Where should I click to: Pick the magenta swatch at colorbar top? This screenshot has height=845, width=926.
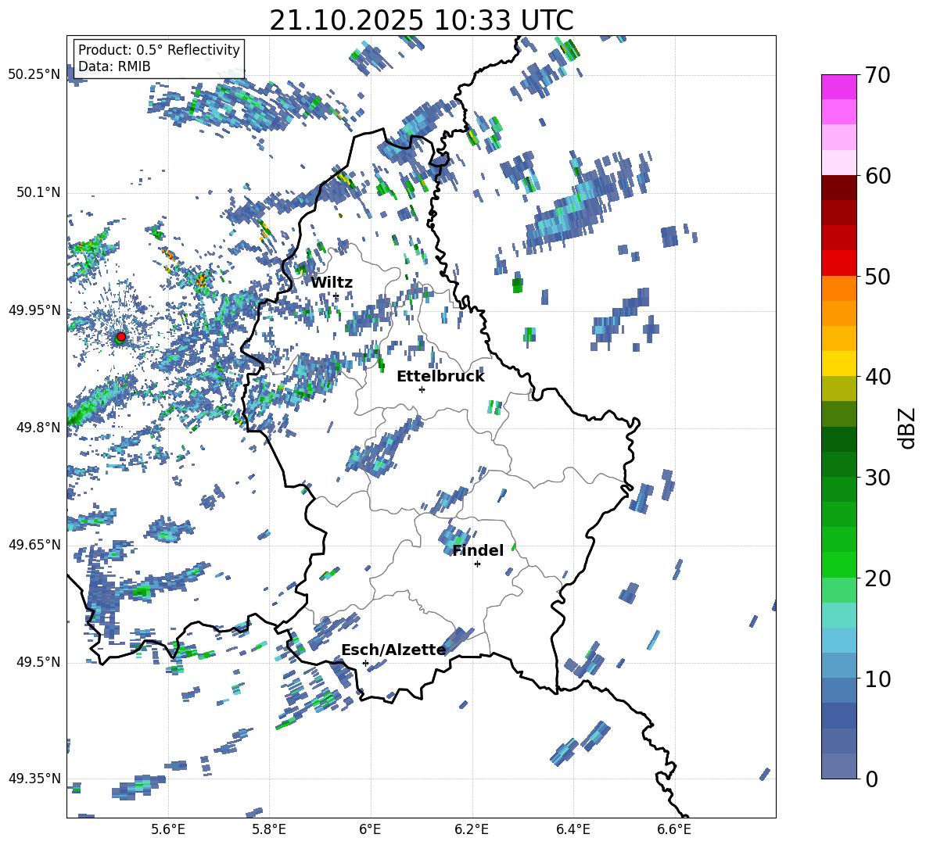pyautogui.click(x=839, y=87)
